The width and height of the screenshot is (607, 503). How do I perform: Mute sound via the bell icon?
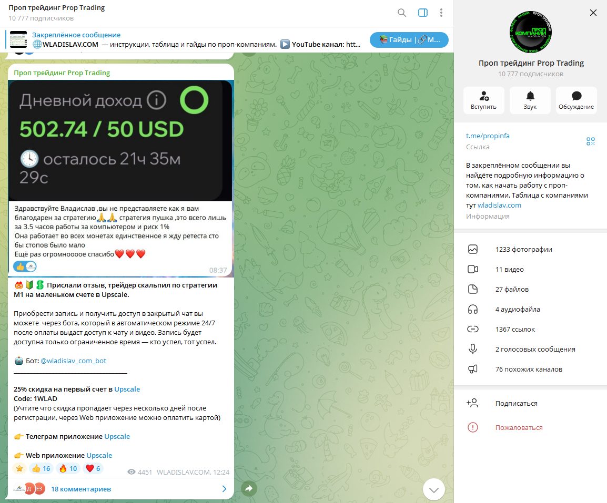pos(530,100)
